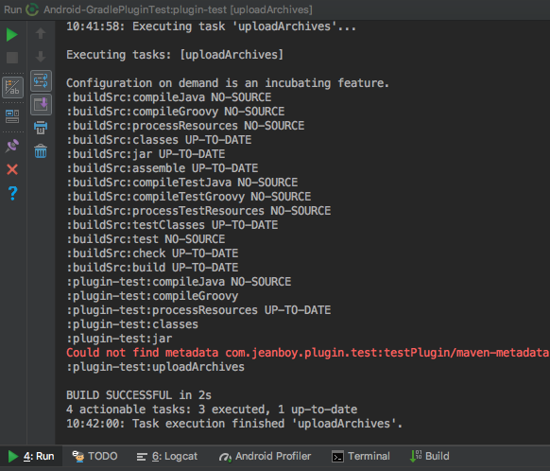This screenshot has width=550, height=471.
Task: Click 'Executing tasks: [uploadArchives]' line
Action: coord(175,55)
